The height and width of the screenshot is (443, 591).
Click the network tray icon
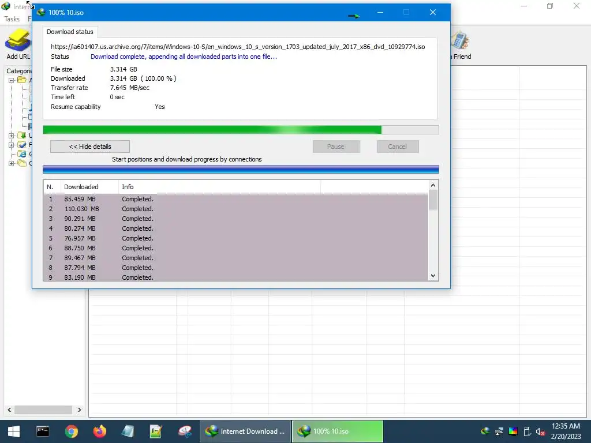(x=499, y=431)
